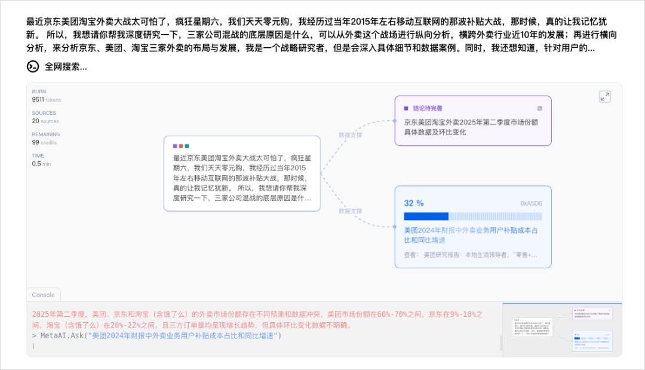Viewport: 645px width, 370px height.
Task: Click the 0xA5D6 identifier on the blue card
Action: 530,202
